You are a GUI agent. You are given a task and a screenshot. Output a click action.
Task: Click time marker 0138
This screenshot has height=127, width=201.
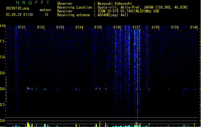point(156,27)
